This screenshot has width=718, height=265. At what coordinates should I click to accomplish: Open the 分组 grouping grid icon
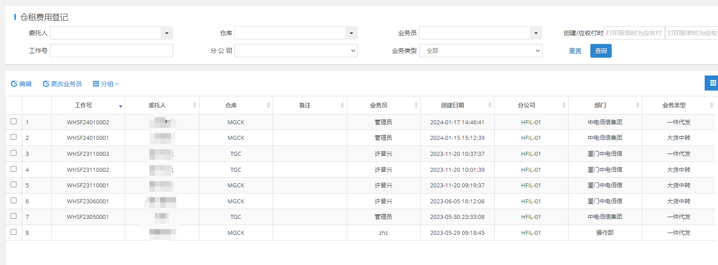pos(96,84)
